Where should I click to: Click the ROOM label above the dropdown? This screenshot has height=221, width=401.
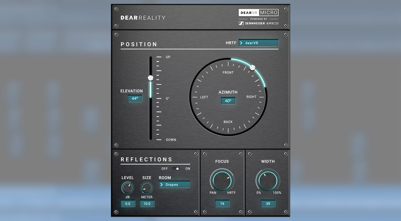click(x=165, y=178)
